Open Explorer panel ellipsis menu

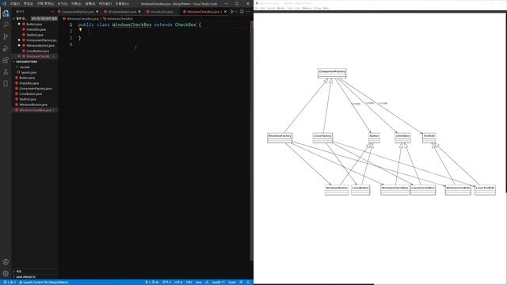point(52,11)
